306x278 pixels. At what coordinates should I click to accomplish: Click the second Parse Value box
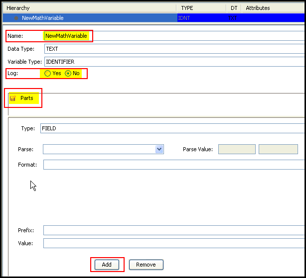click(278, 149)
